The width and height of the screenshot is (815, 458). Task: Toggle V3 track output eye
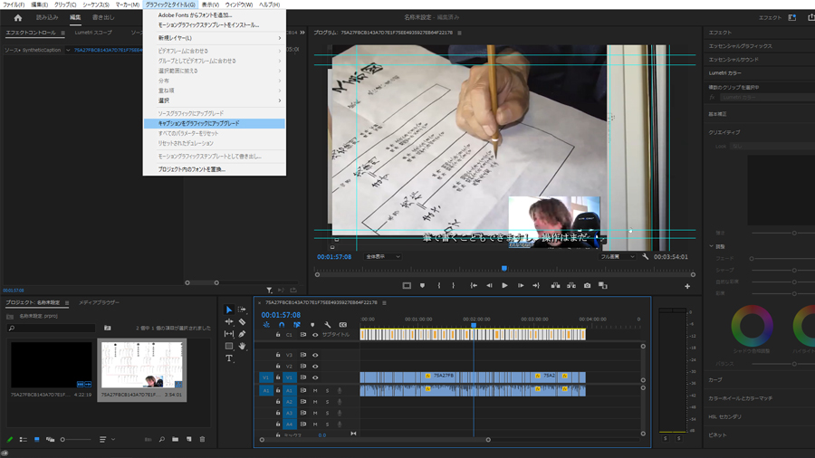tap(315, 355)
